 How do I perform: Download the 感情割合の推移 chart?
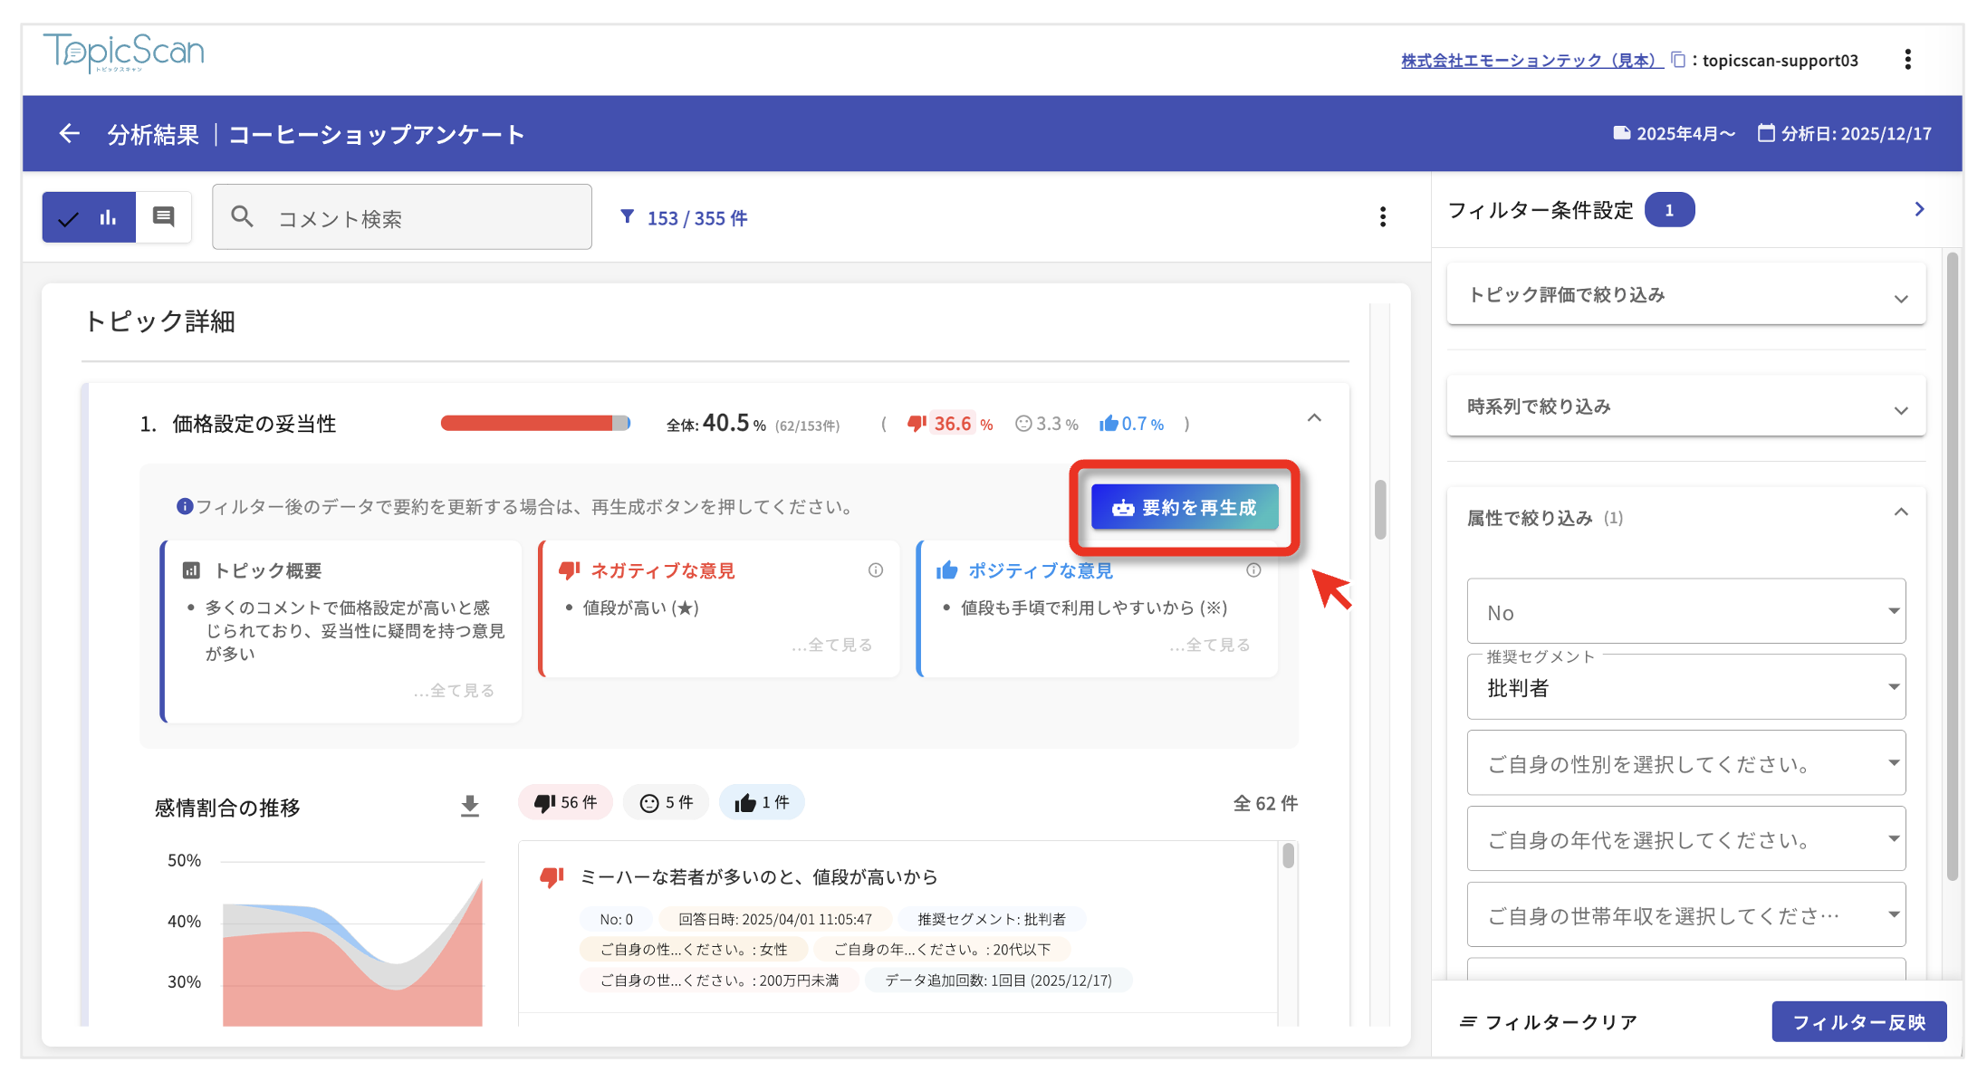(x=469, y=806)
